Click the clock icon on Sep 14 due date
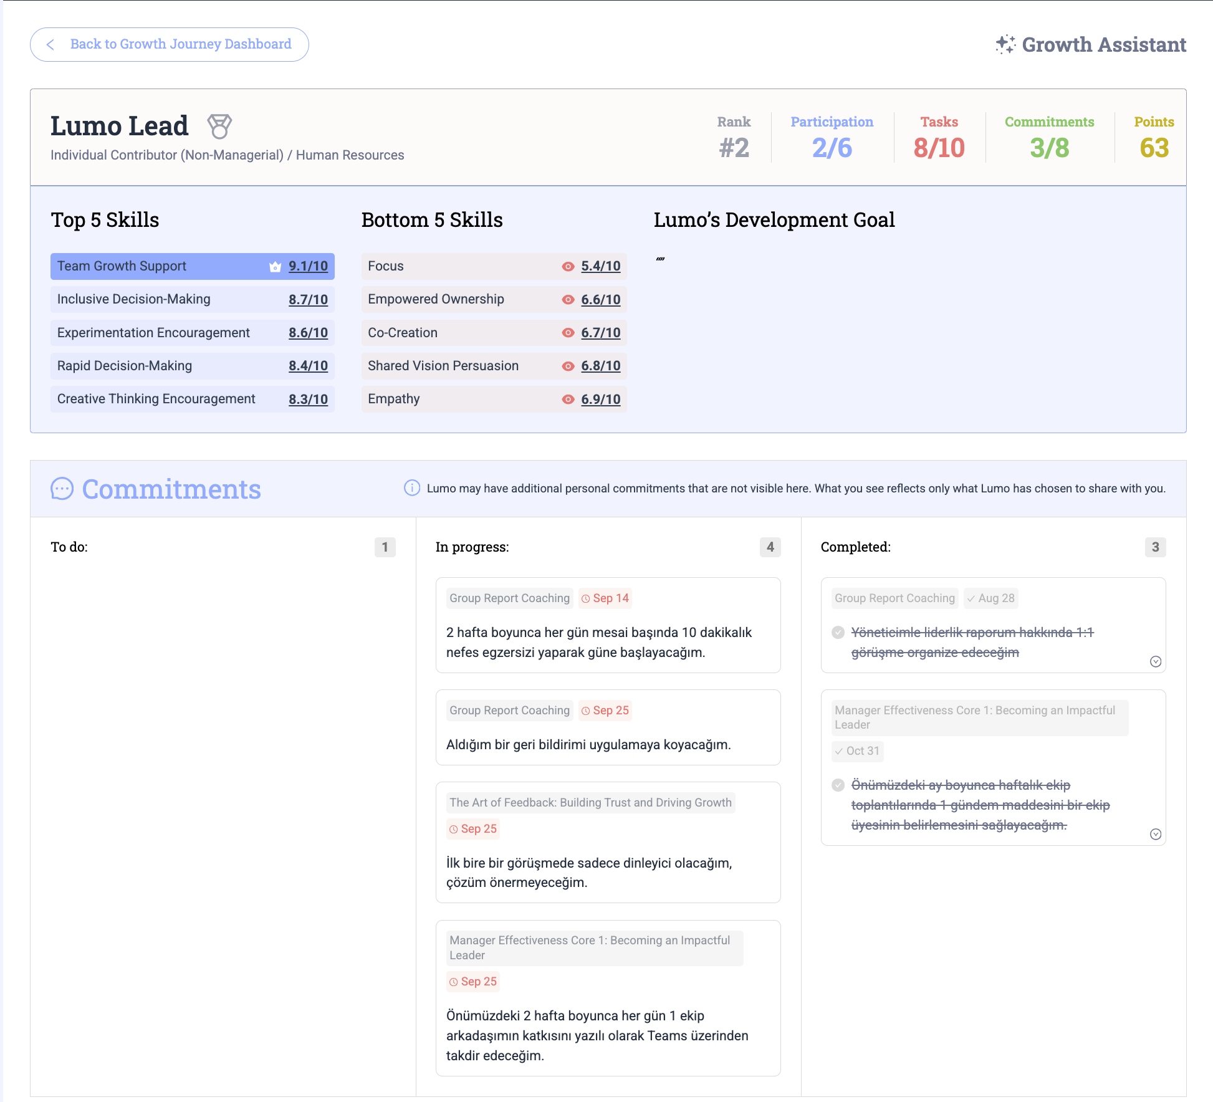 (585, 598)
